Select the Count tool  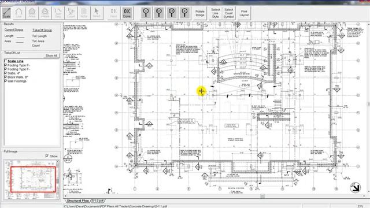coord(71,13)
